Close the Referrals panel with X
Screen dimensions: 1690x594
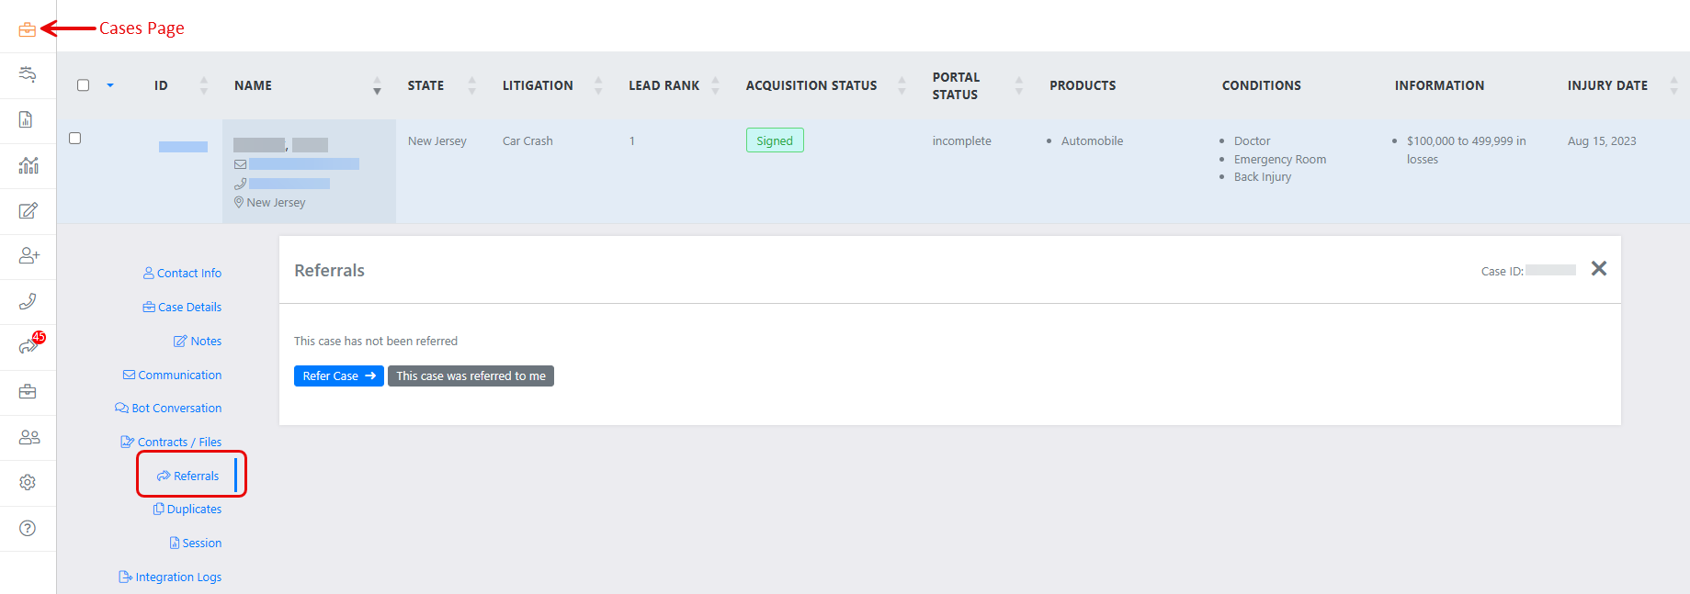coord(1599,268)
